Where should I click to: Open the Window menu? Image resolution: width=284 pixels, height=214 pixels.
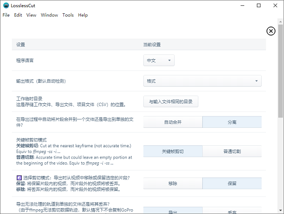(x=49, y=15)
